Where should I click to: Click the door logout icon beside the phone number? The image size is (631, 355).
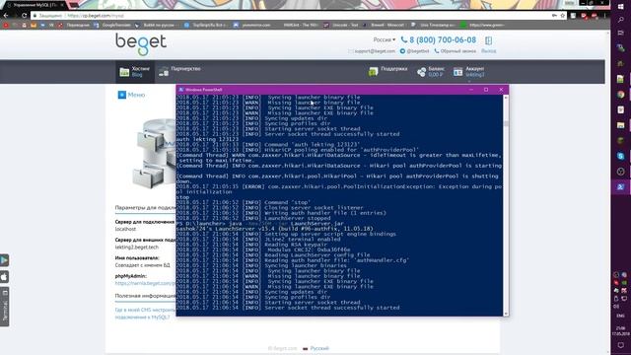(x=489, y=40)
